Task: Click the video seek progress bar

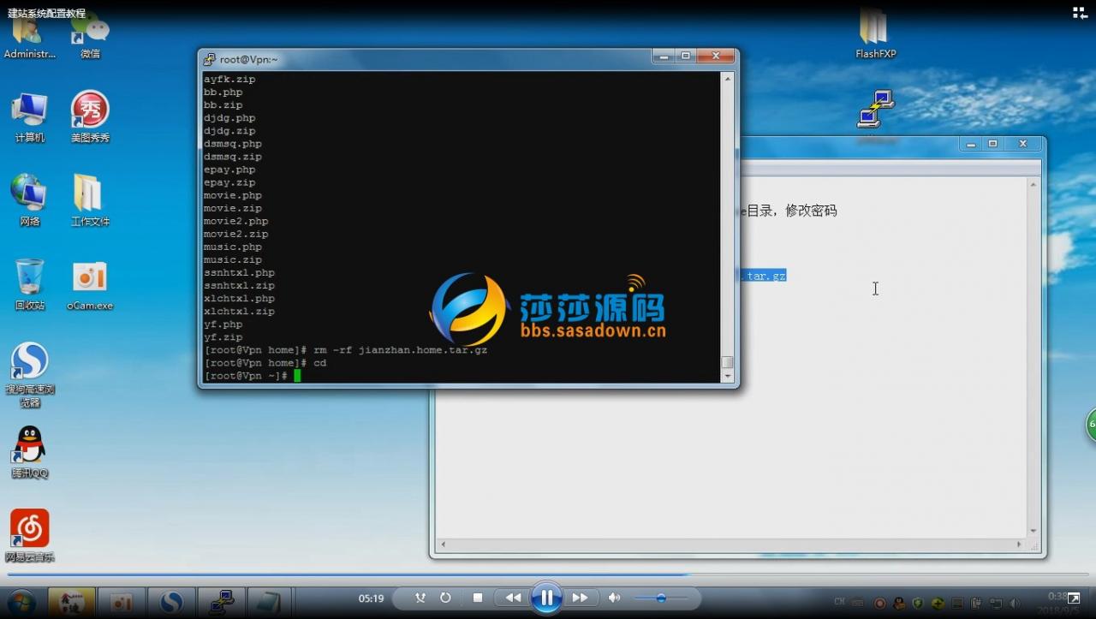Action: click(548, 574)
